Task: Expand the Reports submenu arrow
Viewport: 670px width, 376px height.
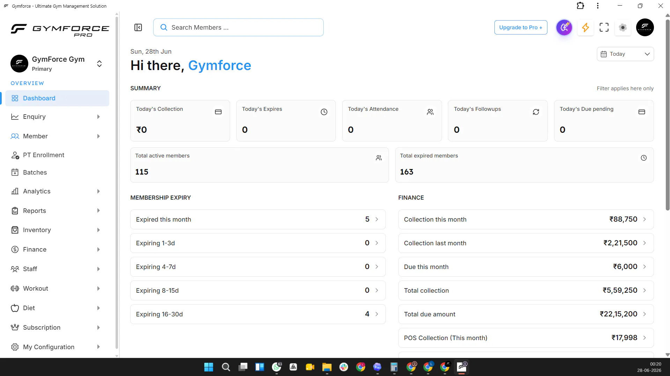Action: 98,211
